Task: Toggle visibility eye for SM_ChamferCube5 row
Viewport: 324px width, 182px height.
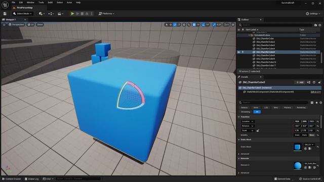Action: [x=238, y=52]
